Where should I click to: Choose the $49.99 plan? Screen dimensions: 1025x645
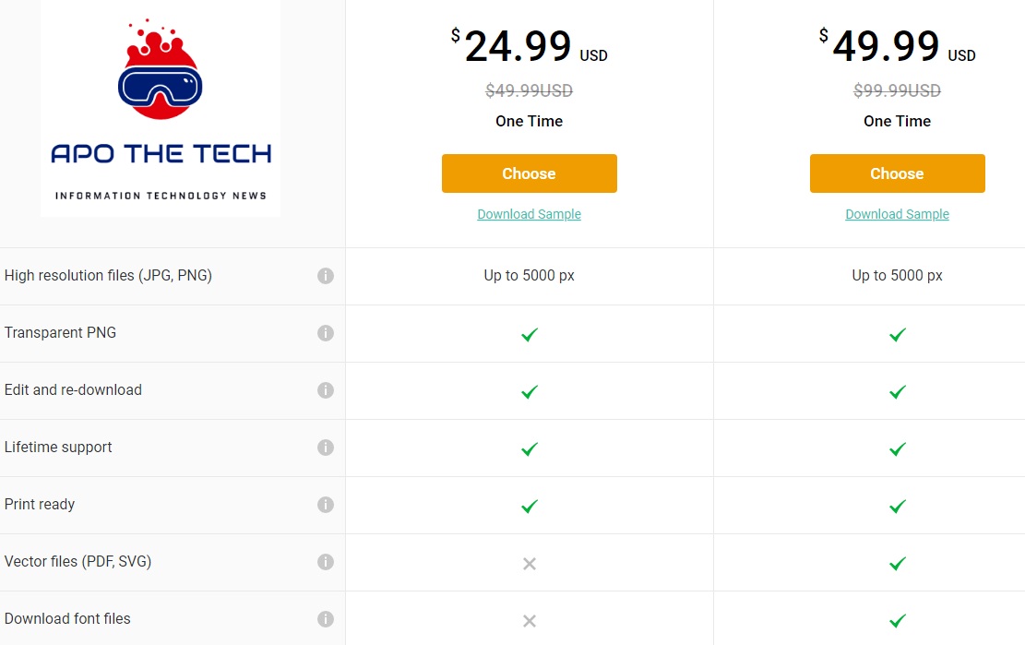click(x=898, y=173)
